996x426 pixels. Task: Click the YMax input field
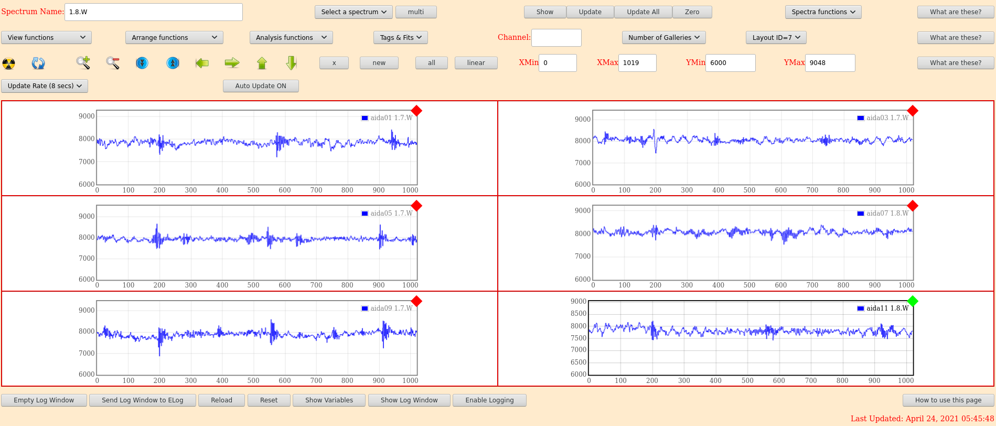(830, 63)
